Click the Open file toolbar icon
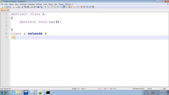Image resolution: width=169 pixels, height=95 pixels. pos(4,7)
